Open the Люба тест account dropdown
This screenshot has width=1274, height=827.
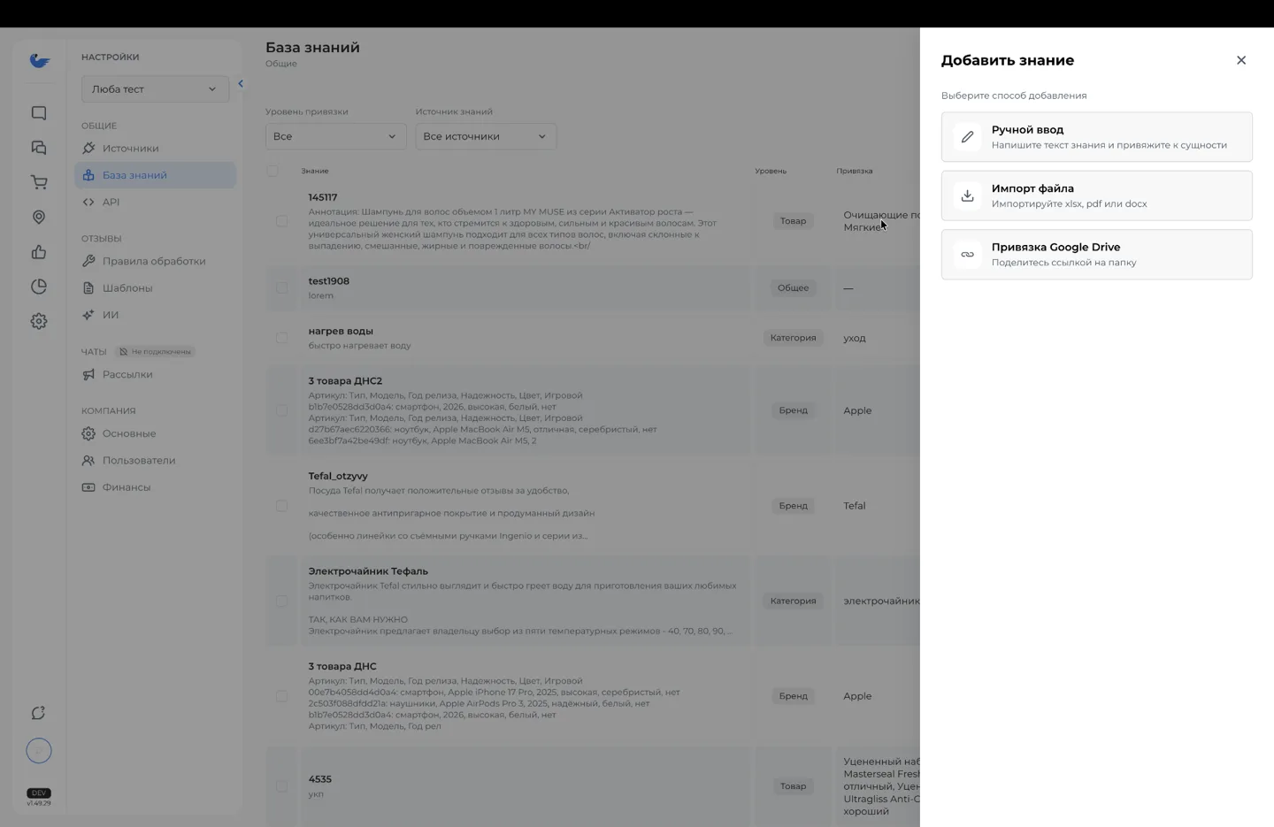155,88
